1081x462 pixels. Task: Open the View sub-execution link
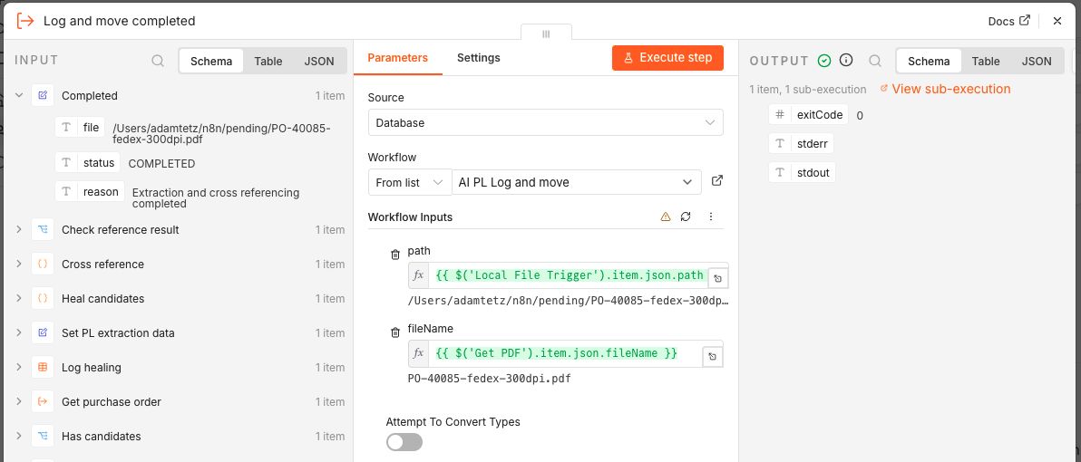946,89
